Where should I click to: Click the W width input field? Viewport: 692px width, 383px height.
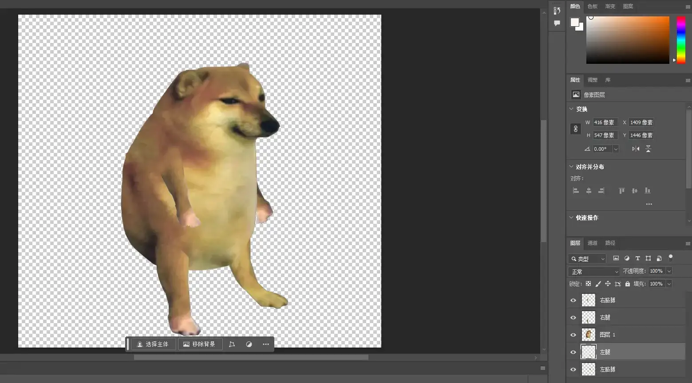click(605, 122)
